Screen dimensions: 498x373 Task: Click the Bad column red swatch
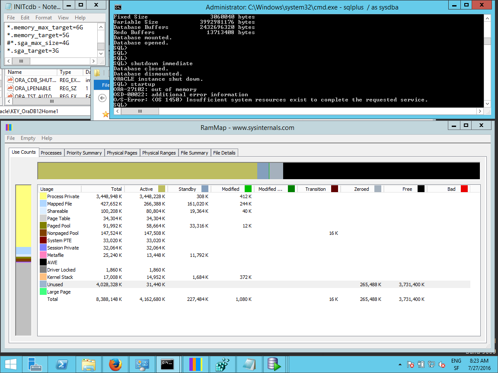coord(464,189)
